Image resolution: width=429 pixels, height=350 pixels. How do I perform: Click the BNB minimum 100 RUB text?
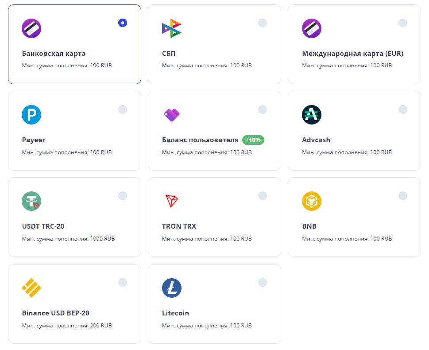[347, 239]
